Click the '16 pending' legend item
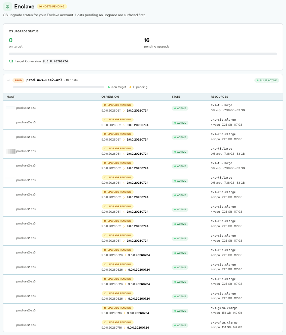Screen dimensions: 286x335 pyautogui.click(x=138, y=87)
